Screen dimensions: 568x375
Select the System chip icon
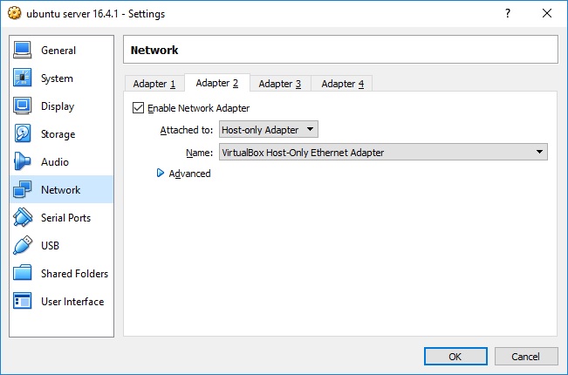click(x=24, y=78)
